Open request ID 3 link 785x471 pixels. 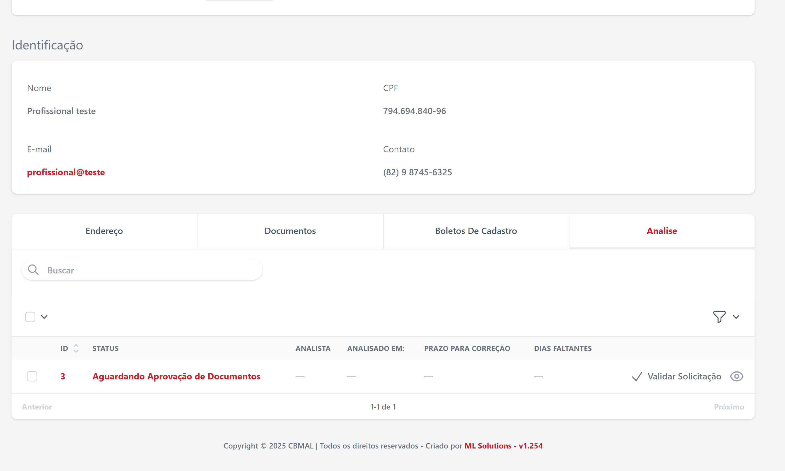point(63,377)
